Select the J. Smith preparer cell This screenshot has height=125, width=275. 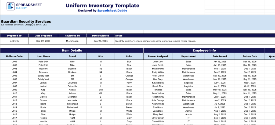pyautogui.click(x=14, y=41)
